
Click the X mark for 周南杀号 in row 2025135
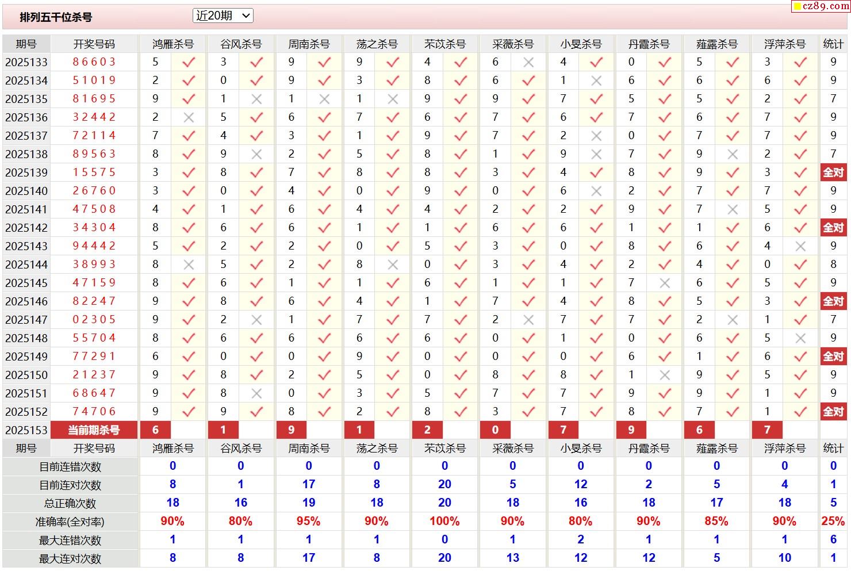(324, 99)
